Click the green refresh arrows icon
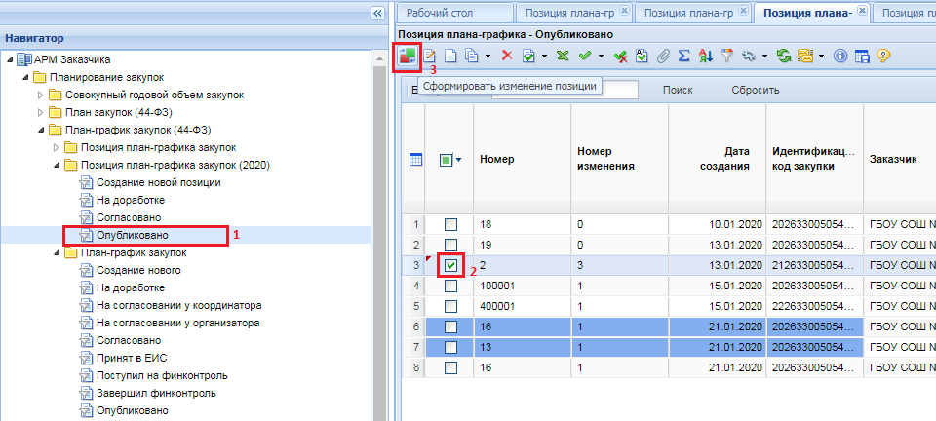This screenshot has height=421, width=936. click(x=783, y=57)
